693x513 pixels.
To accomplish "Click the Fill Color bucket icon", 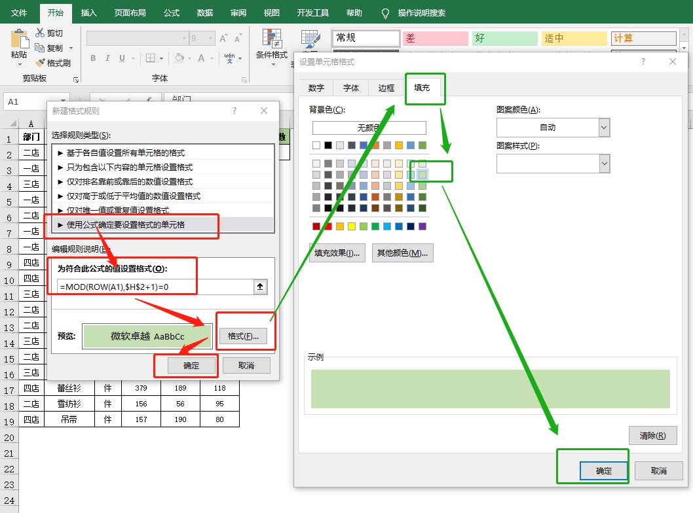I will 180,58.
